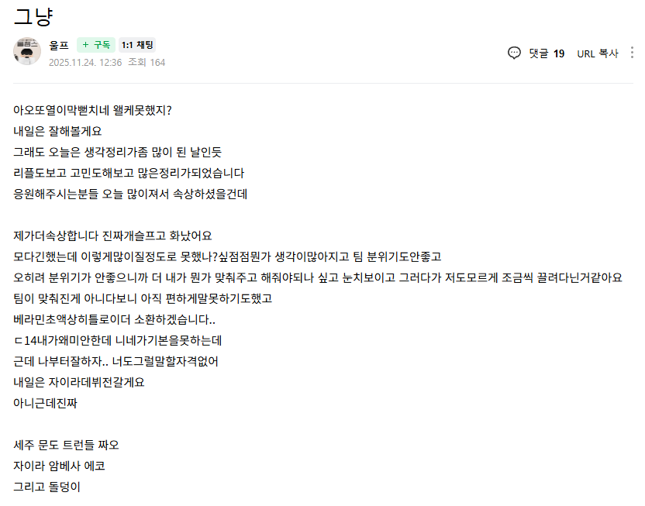The width and height of the screenshot is (645, 506).
Task: Subscribe using the + 구독 button
Action: [x=96, y=45]
